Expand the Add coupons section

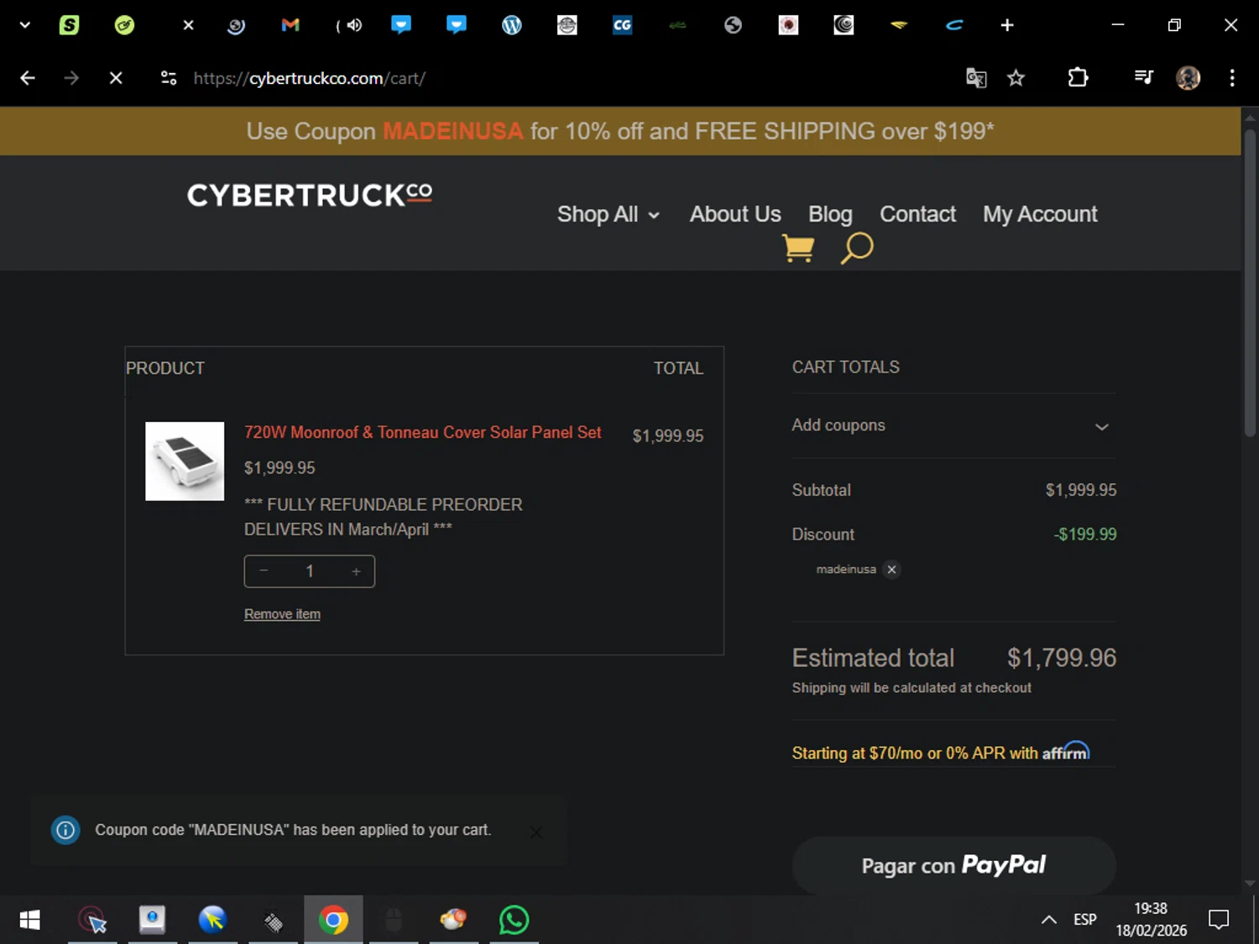tap(953, 425)
